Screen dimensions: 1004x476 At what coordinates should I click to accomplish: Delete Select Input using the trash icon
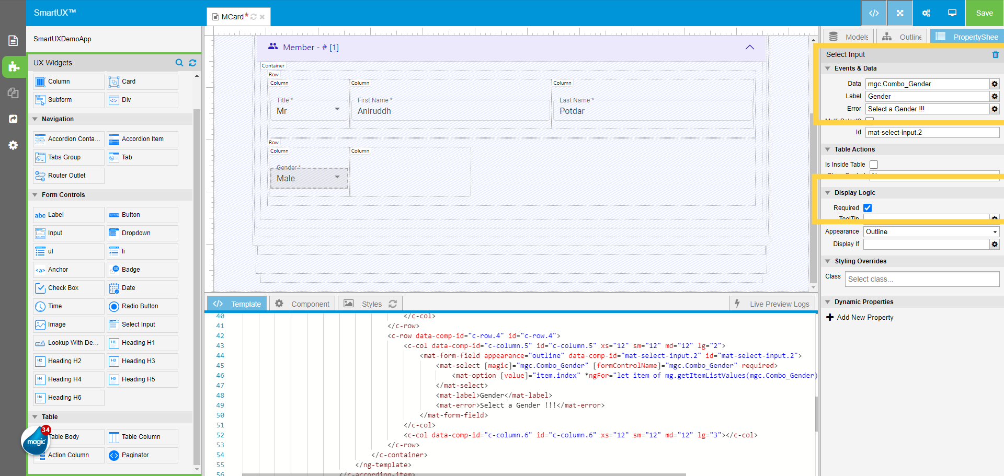(x=996, y=54)
